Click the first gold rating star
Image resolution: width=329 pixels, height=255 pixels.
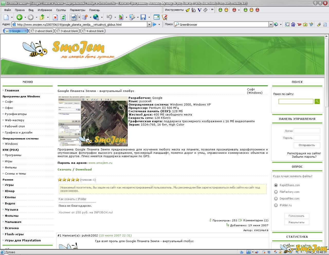pos(60,180)
